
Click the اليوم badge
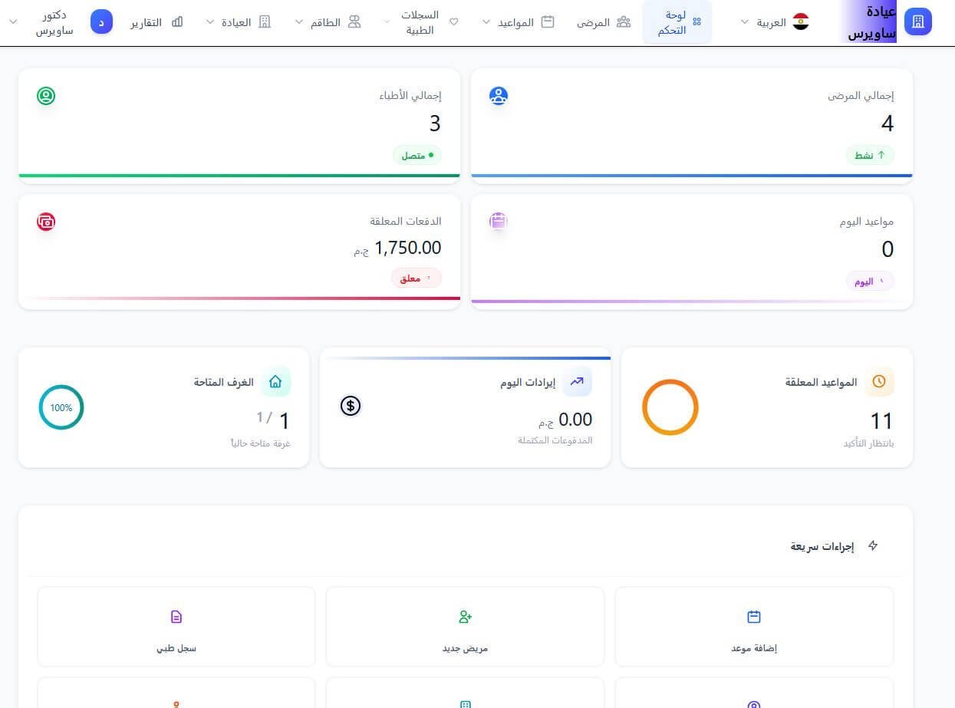pos(870,282)
